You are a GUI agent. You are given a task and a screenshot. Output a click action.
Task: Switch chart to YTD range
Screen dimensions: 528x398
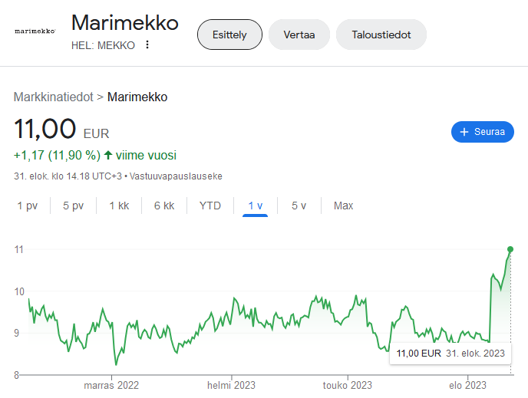pyautogui.click(x=210, y=206)
